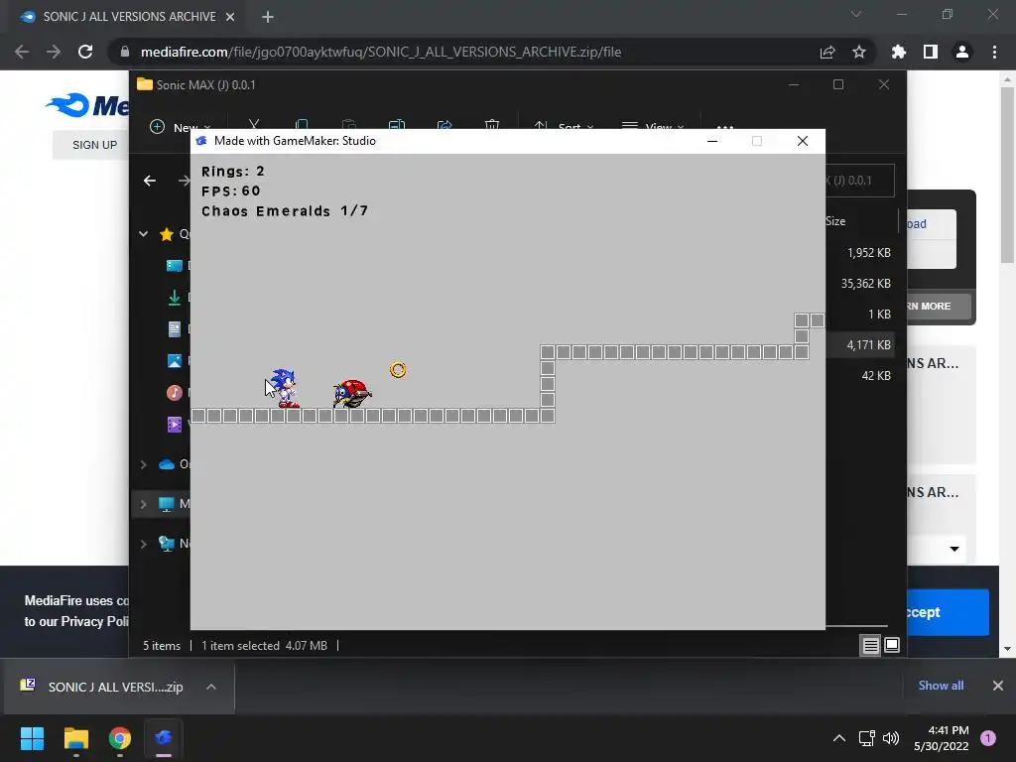
Task: Open the notification center badge
Action: tap(988, 738)
